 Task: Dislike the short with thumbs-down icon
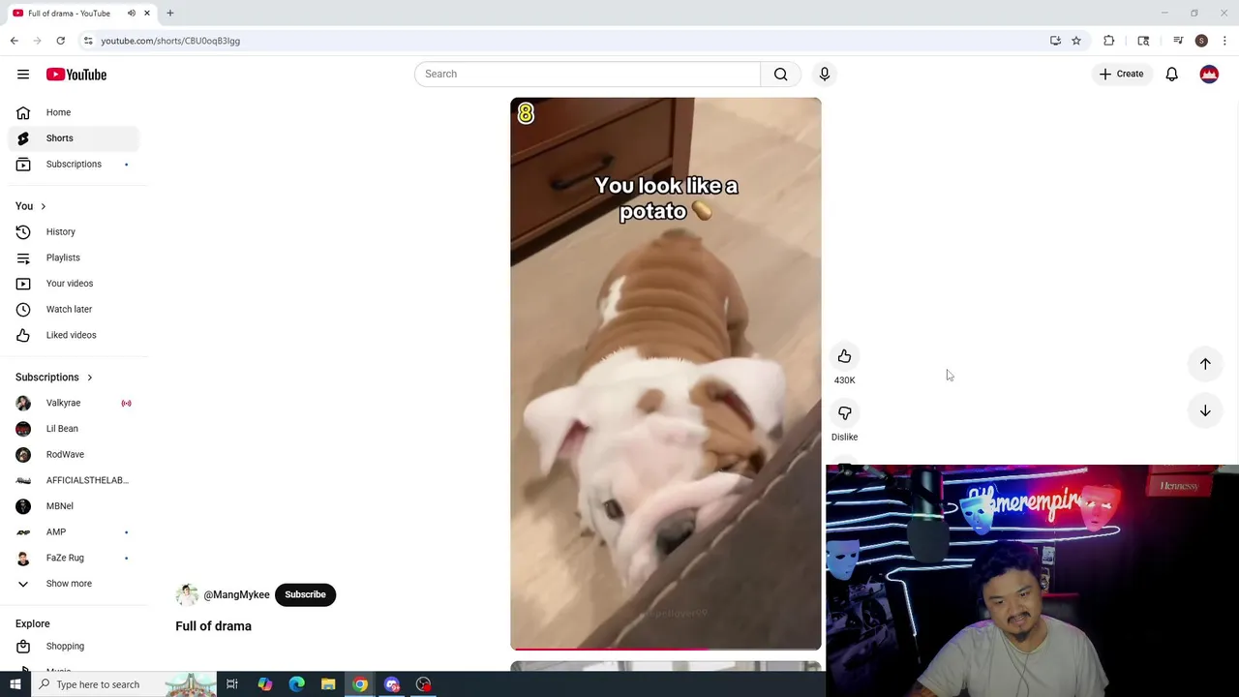844,413
